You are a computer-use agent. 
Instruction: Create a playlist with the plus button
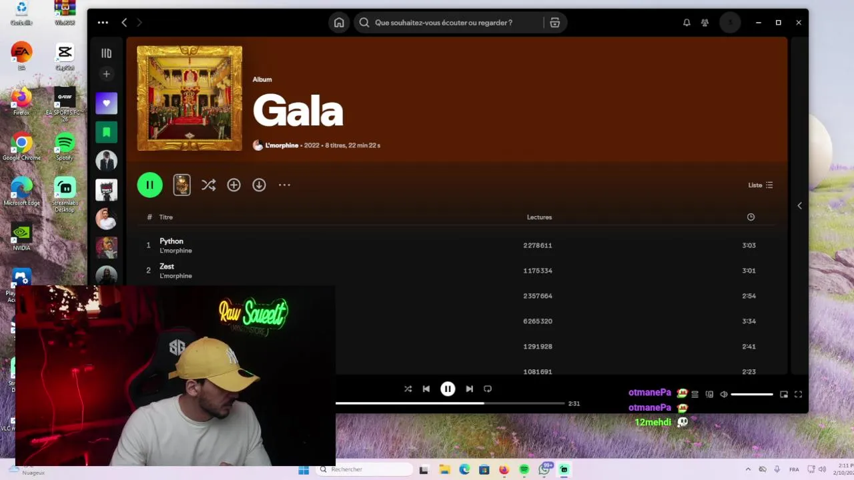106,74
